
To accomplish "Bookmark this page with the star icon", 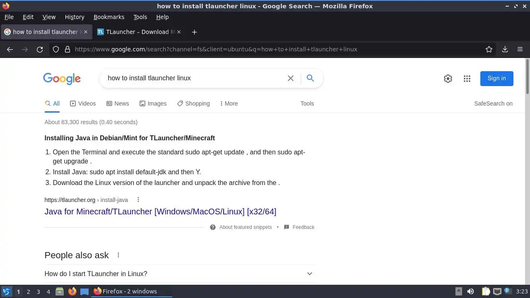I will pyautogui.click(x=489, y=49).
